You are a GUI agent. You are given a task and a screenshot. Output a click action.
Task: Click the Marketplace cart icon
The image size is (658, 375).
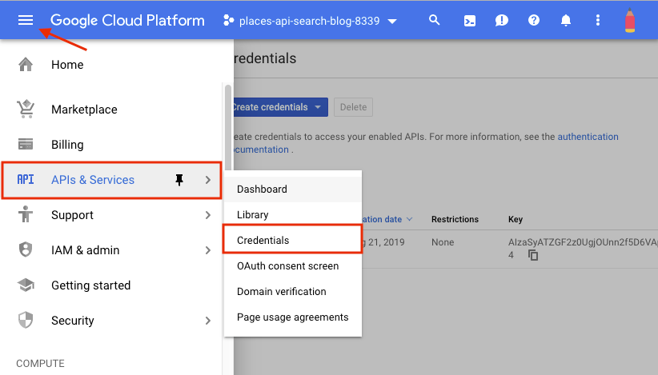(26, 109)
